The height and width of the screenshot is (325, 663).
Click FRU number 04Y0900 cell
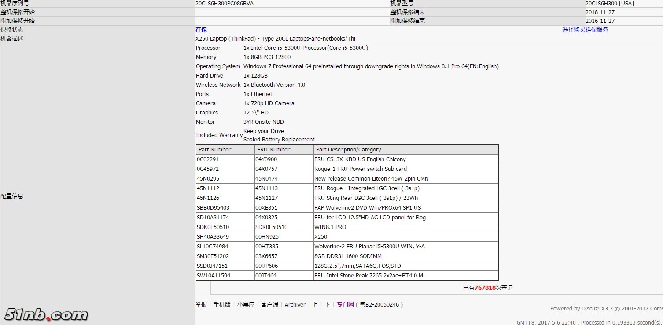point(284,159)
